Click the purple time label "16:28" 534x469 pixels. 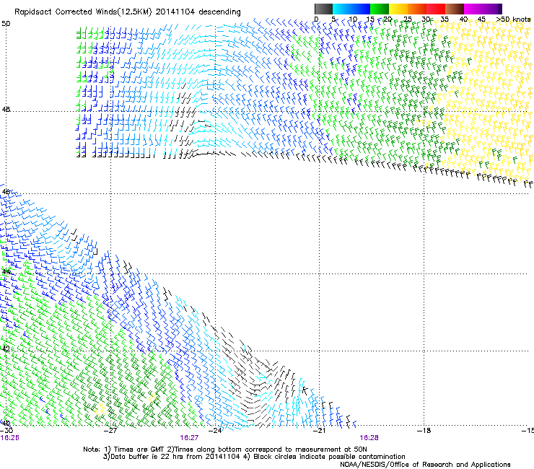click(x=369, y=438)
